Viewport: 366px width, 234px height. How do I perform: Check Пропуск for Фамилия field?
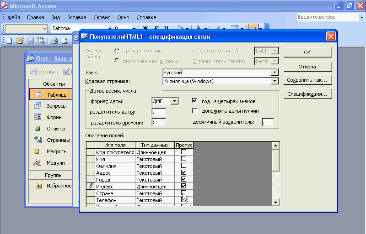point(184,166)
